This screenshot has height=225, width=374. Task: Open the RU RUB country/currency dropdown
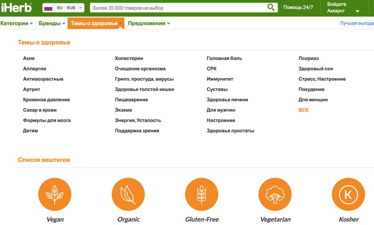coord(63,8)
